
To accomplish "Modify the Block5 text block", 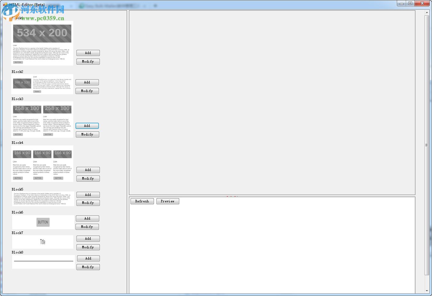I will [88, 203].
